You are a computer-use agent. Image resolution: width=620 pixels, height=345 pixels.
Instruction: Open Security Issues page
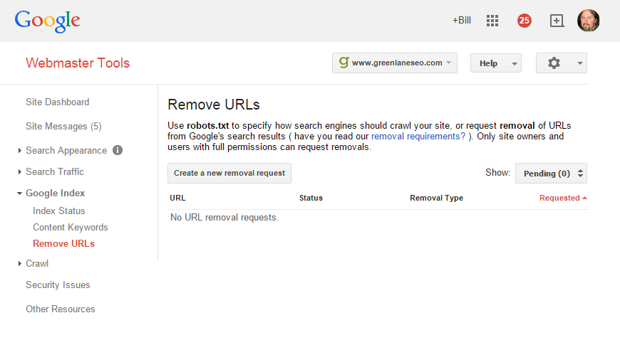point(58,285)
